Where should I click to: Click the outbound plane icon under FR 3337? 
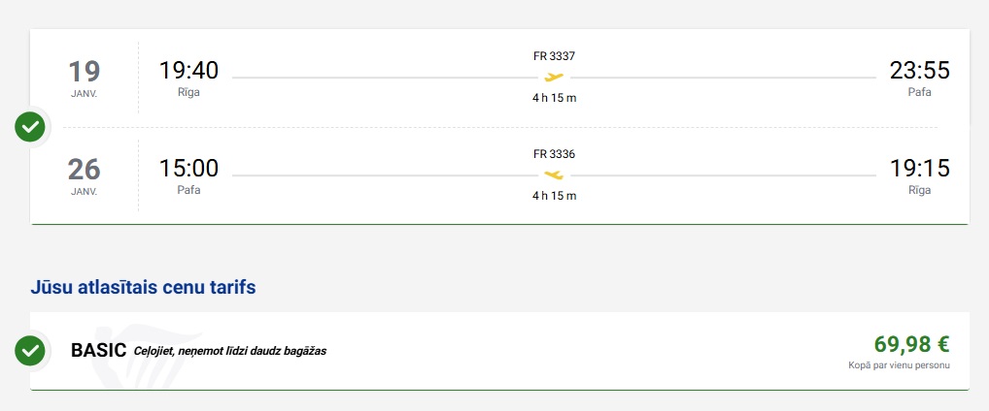pyautogui.click(x=554, y=77)
